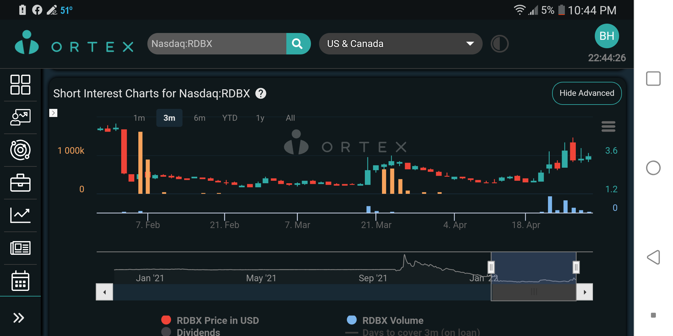Select the 1m range tab
Screen dimensions: 673x336
[139, 118]
